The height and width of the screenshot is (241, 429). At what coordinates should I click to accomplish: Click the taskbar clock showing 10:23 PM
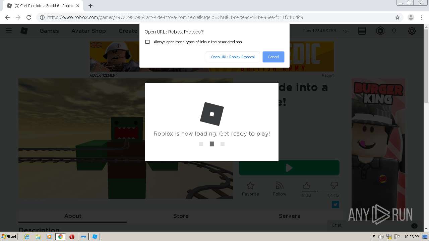tap(412, 237)
